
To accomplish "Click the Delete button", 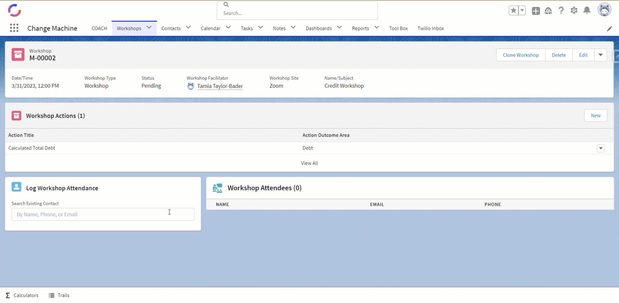I will (559, 55).
